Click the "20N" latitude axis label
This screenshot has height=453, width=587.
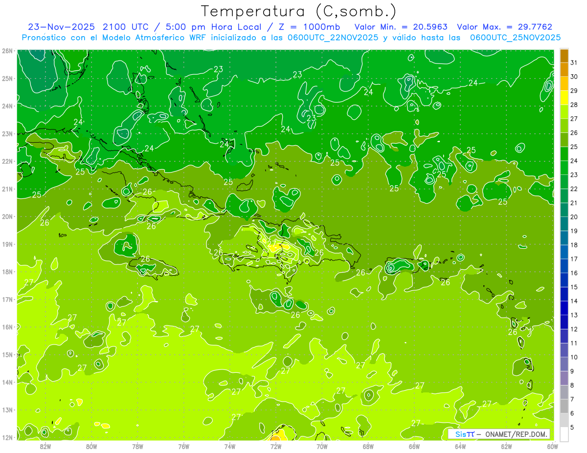click(8, 216)
